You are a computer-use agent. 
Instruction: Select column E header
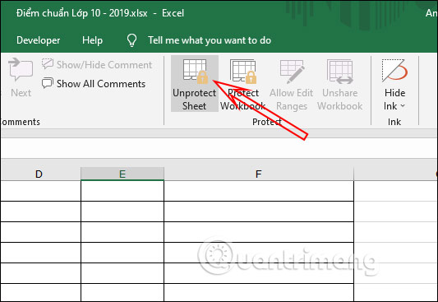point(122,174)
